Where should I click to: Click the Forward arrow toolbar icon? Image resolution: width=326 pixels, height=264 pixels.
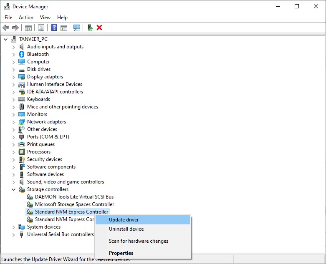click(x=15, y=28)
